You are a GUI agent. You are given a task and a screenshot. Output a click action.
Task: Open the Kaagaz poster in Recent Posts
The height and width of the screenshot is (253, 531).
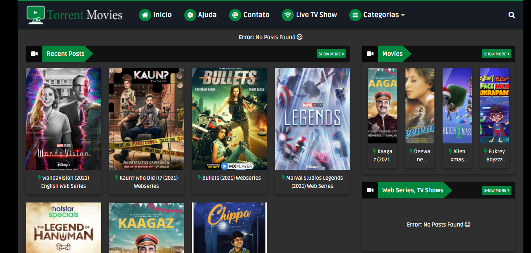click(x=146, y=228)
